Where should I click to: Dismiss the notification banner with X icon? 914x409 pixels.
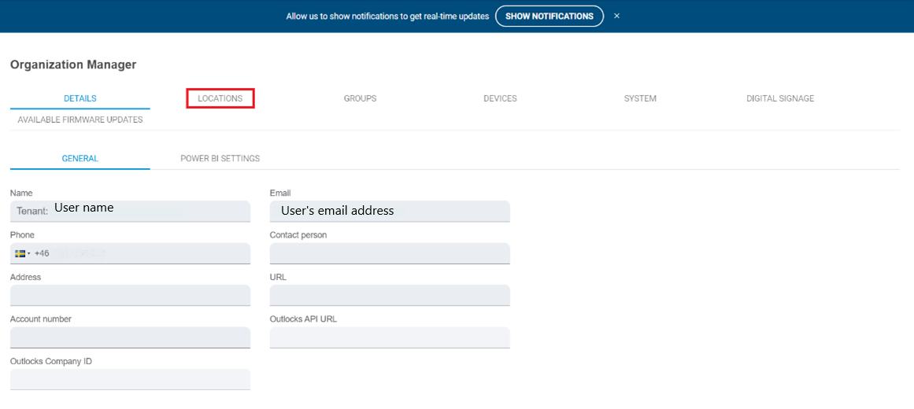[616, 16]
